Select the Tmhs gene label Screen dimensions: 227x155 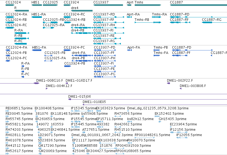(x=139, y=2)
